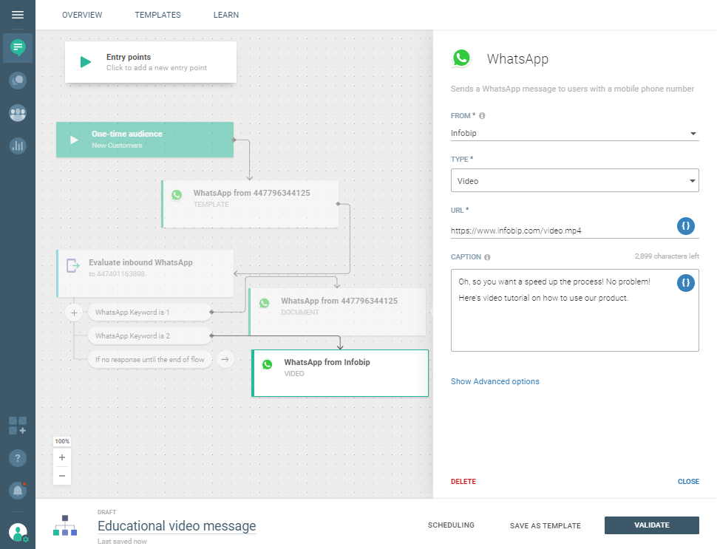This screenshot has height=549, width=717.
Task: Open the help question mark icon
Action: click(x=18, y=458)
